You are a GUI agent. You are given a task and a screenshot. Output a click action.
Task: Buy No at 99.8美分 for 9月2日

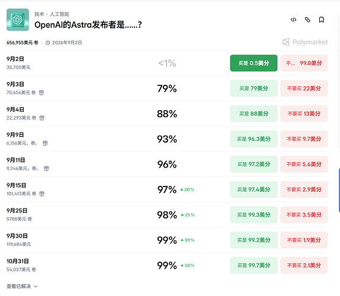tap(304, 63)
